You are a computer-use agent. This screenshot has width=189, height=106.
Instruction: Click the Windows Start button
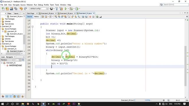click(x=2, y=104)
